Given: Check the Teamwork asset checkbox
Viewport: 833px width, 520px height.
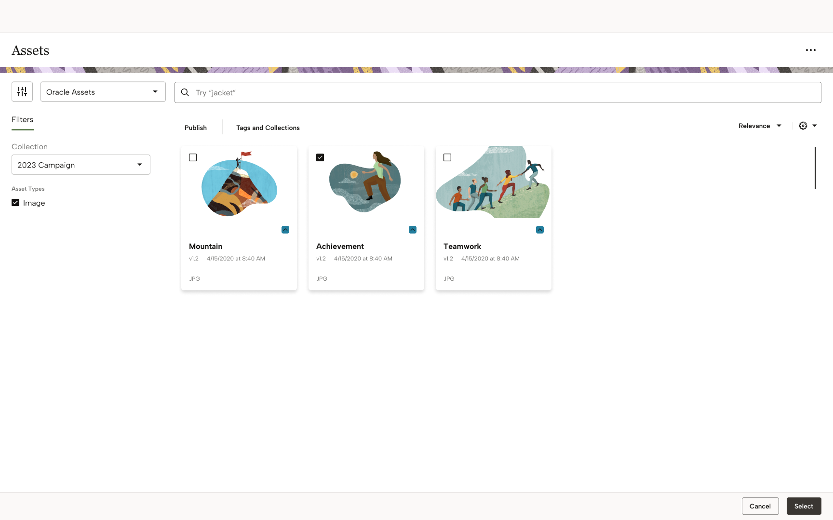Looking at the screenshot, I should click(447, 157).
